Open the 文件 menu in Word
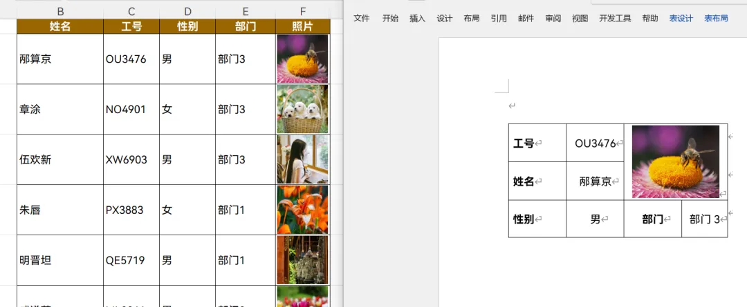This screenshot has width=747, height=307. [362, 19]
